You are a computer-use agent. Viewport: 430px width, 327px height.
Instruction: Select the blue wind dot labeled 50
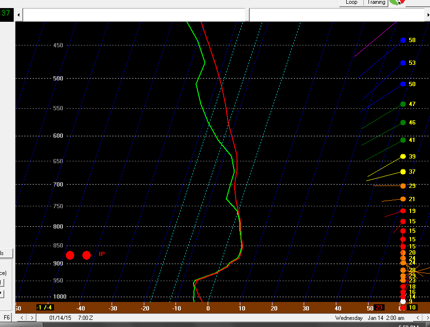pyautogui.click(x=403, y=84)
